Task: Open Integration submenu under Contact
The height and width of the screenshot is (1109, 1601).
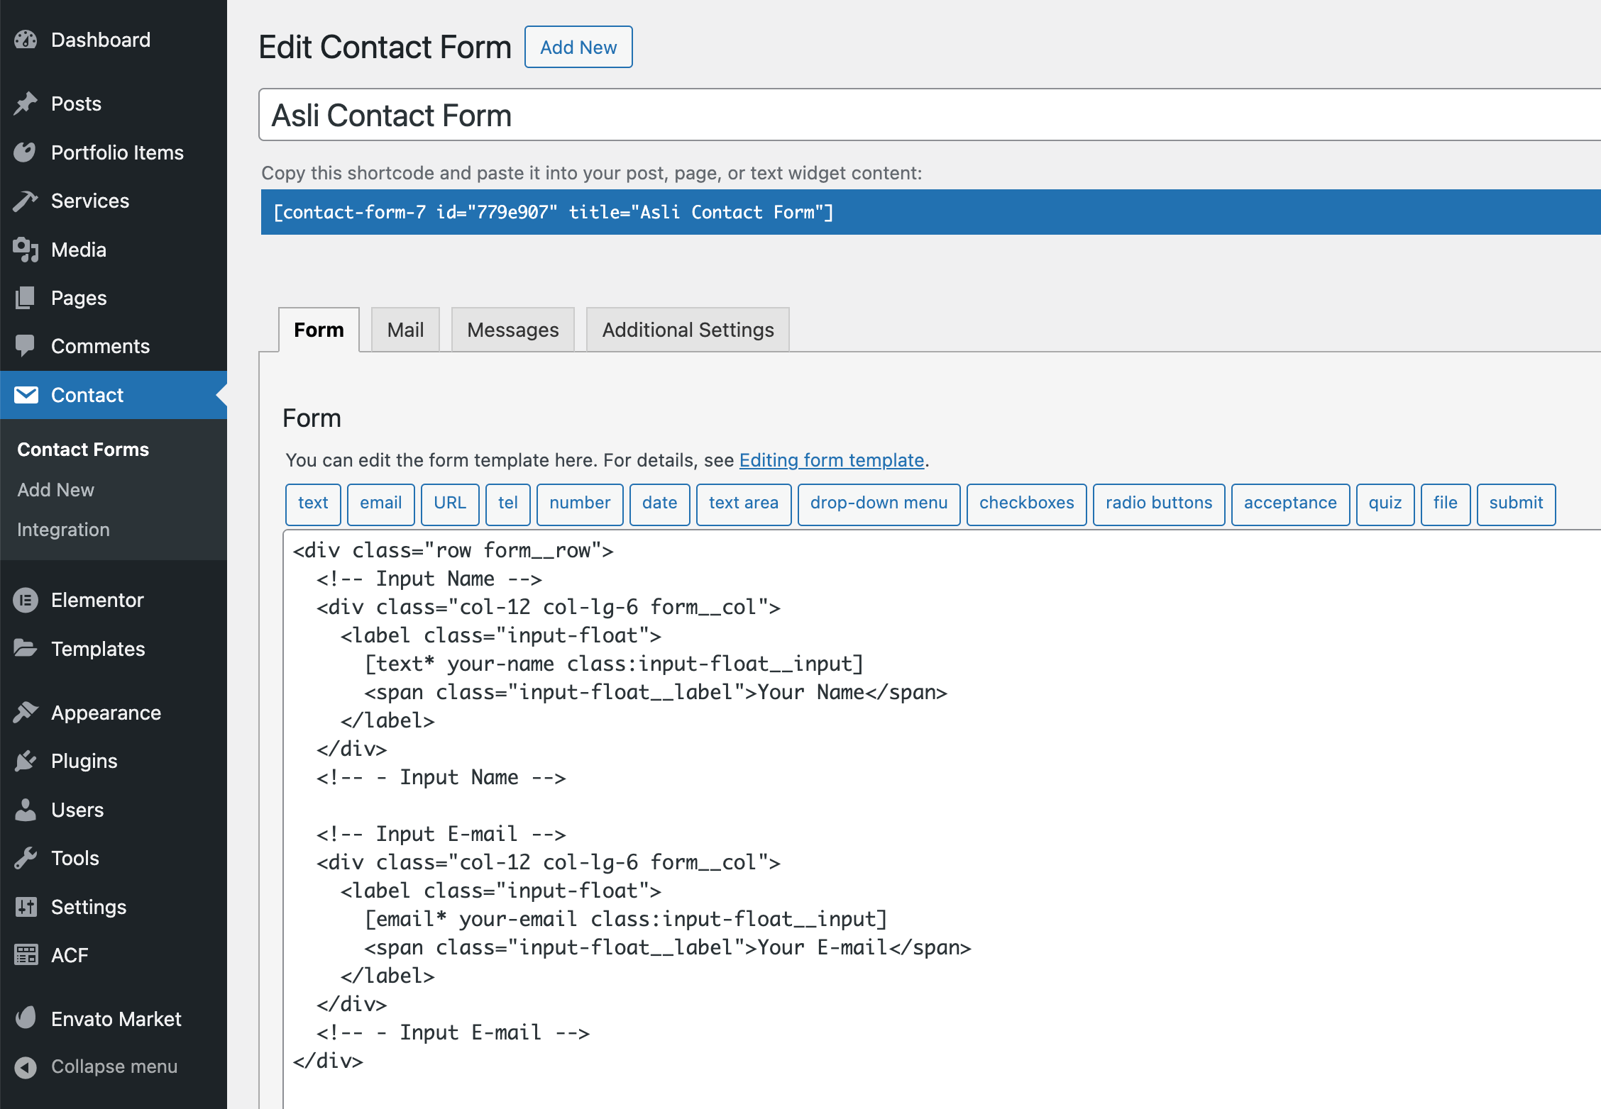Action: coord(63,530)
